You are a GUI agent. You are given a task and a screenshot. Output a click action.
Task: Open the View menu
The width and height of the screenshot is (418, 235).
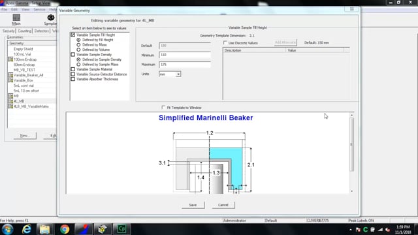coord(25,10)
